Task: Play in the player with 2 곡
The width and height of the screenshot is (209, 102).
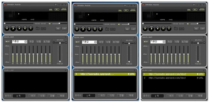Action: point(152,29)
